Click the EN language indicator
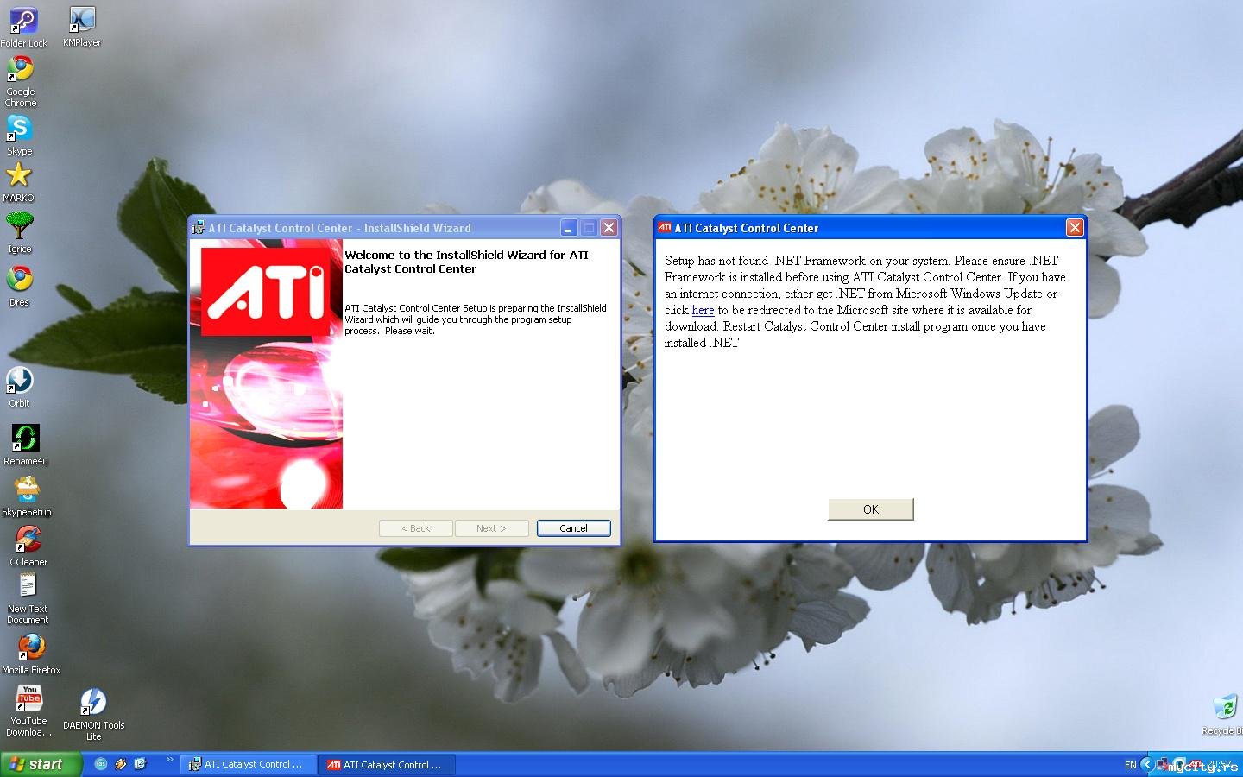 [x=1130, y=765]
